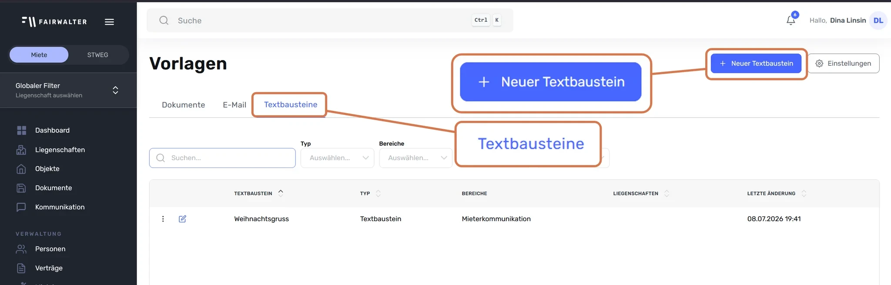Open the Einstellungen button
Image resolution: width=891 pixels, height=285 pixels.
(843, 64)
